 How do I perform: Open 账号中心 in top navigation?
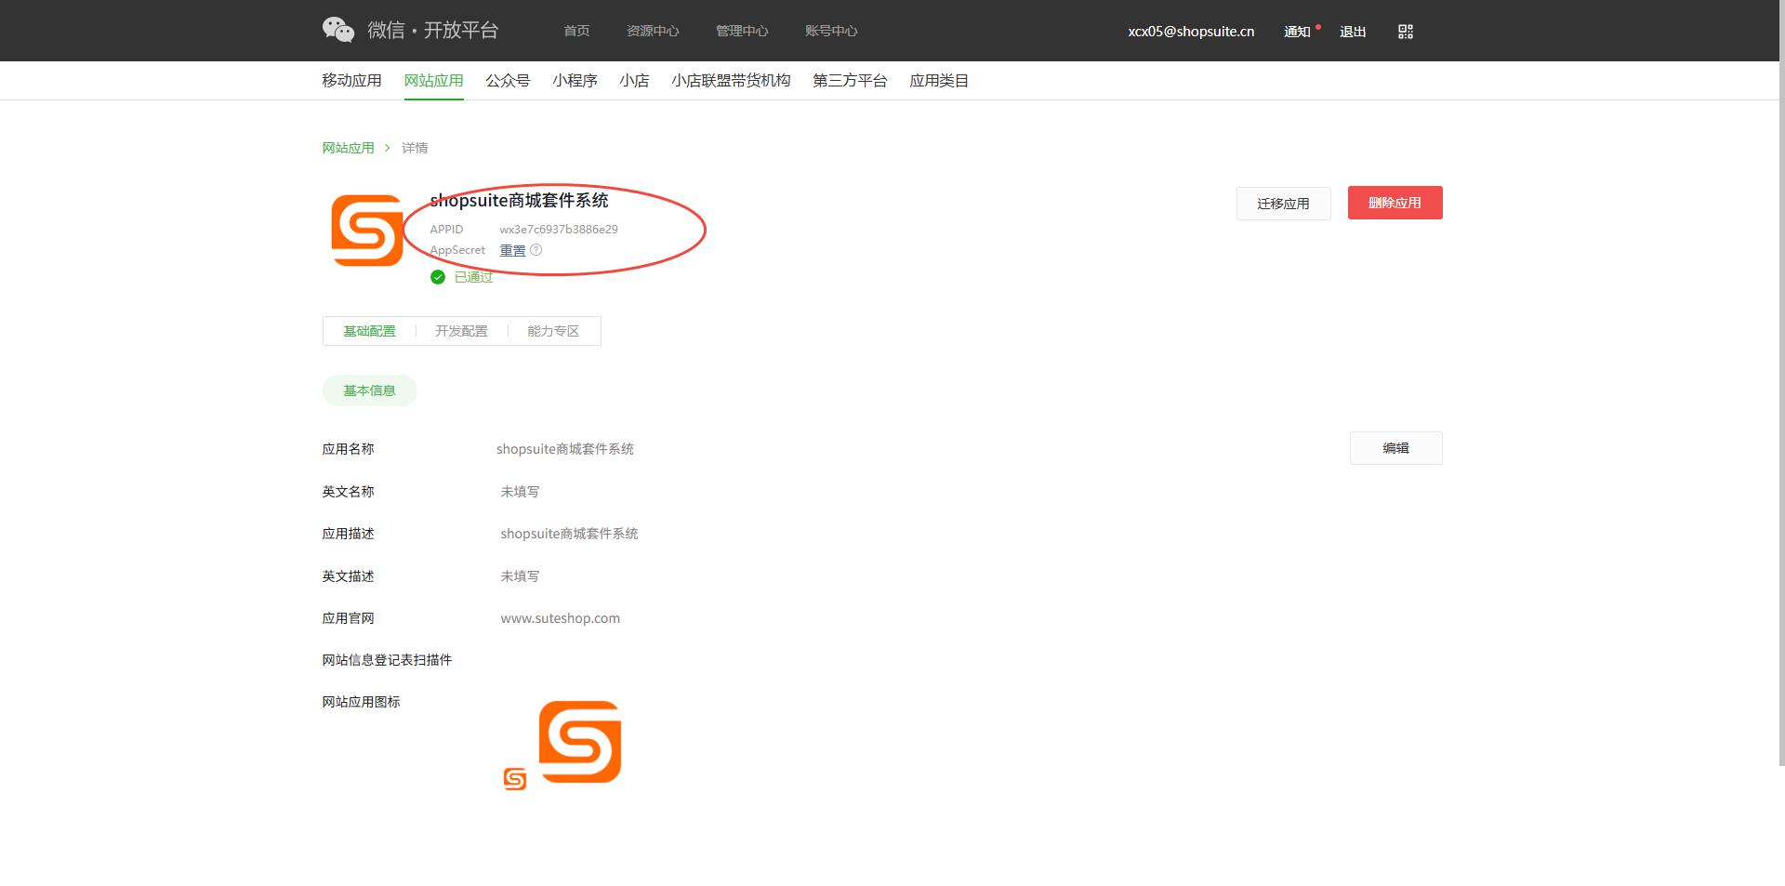click(831, 31)
